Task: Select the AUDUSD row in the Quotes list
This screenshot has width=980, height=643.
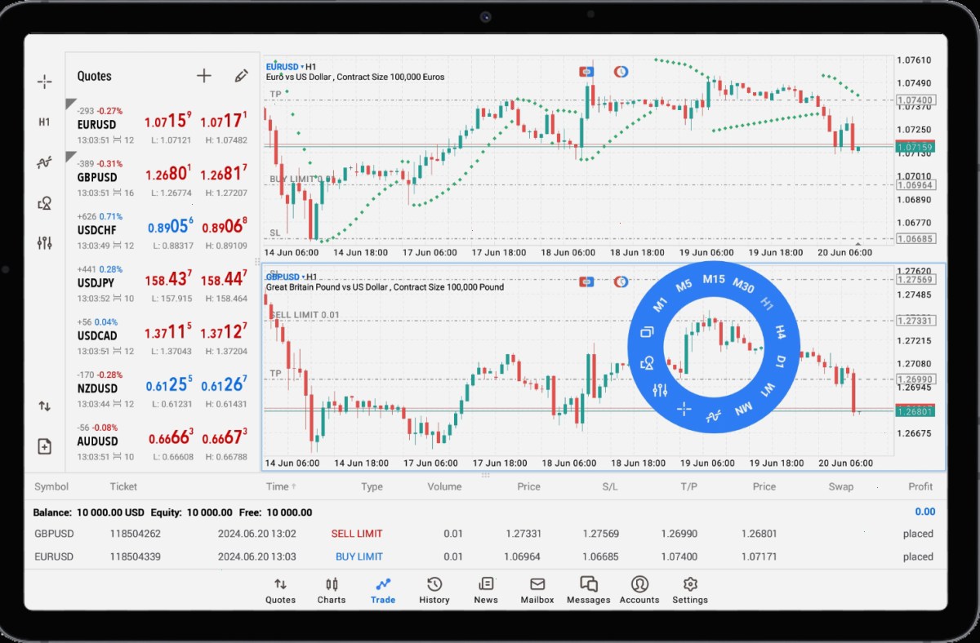Action: pyautogui.click(x=163, y=441)
